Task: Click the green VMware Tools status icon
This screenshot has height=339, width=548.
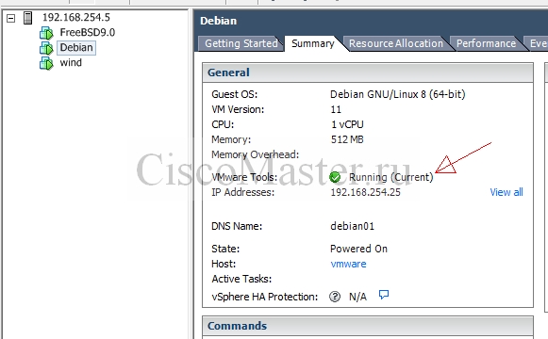Action: [x=335, y=177]
